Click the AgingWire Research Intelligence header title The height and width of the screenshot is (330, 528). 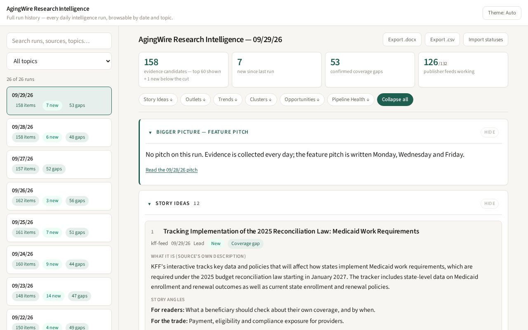pos(48,9)
